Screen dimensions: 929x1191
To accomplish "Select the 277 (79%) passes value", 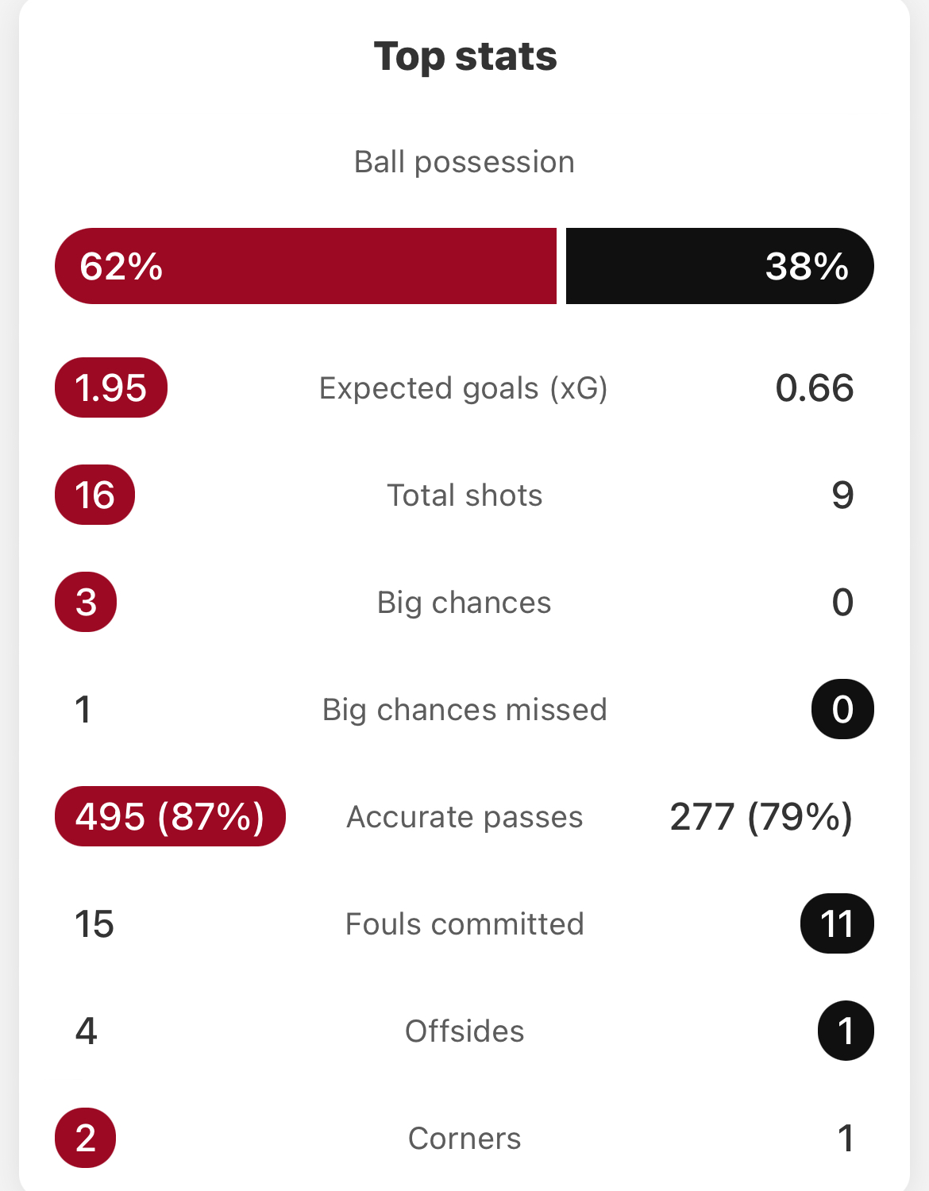I will click(x=761, y=817).
